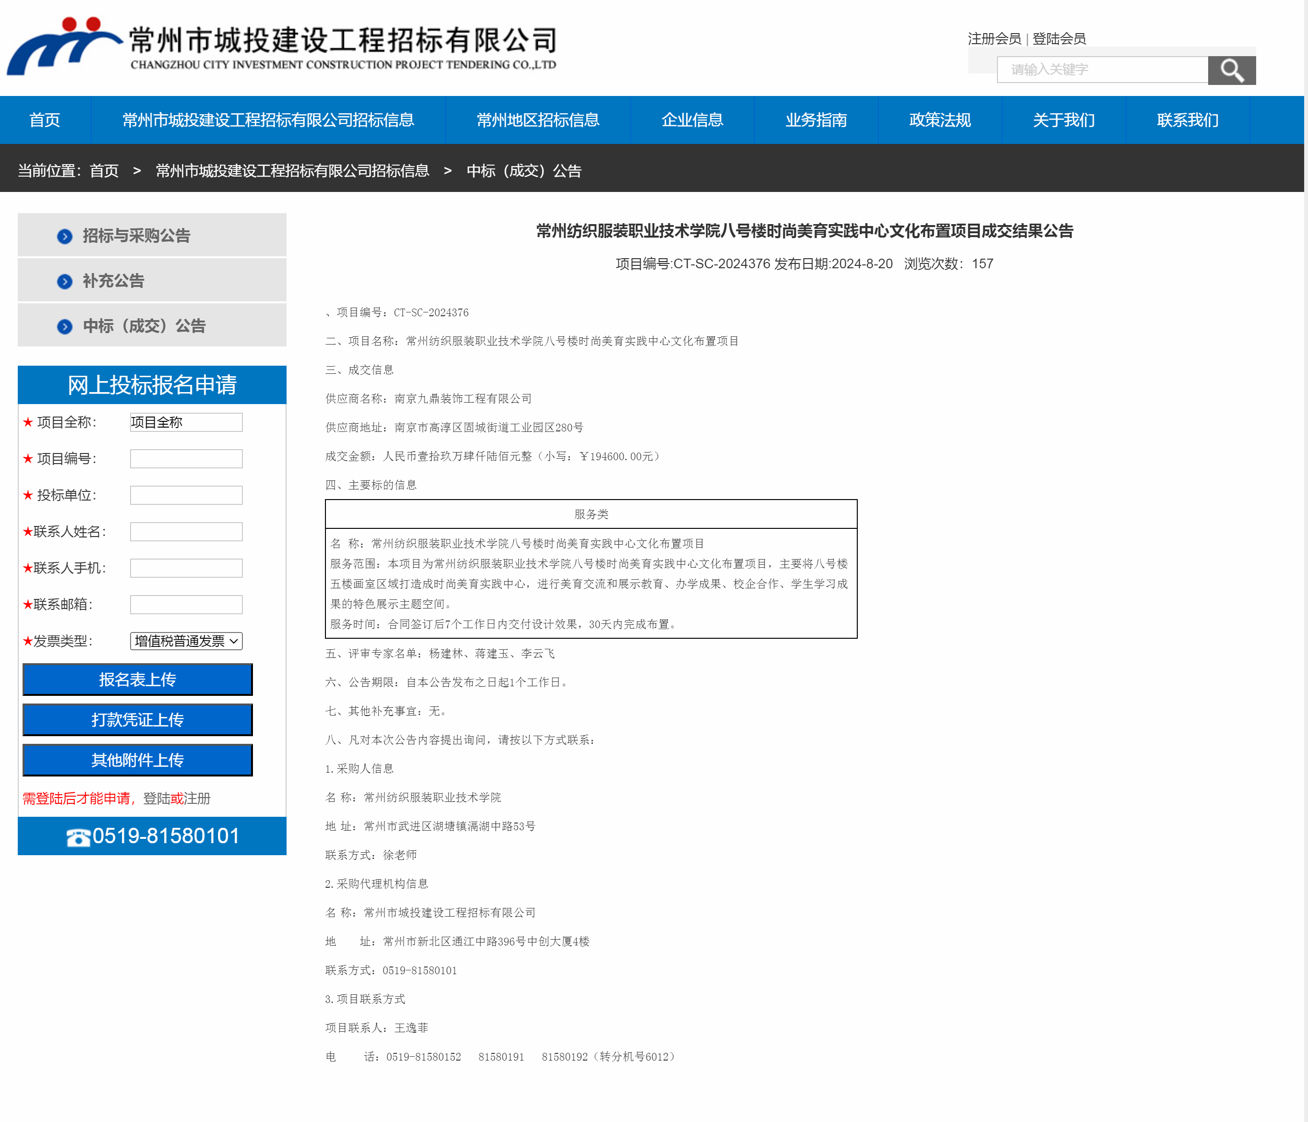Click the 联系人手机 input field
This screenshot has height=1122, width=1308.
point(186,568)
